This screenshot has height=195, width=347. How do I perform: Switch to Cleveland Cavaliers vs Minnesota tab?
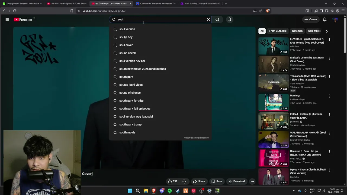[156, 4]
